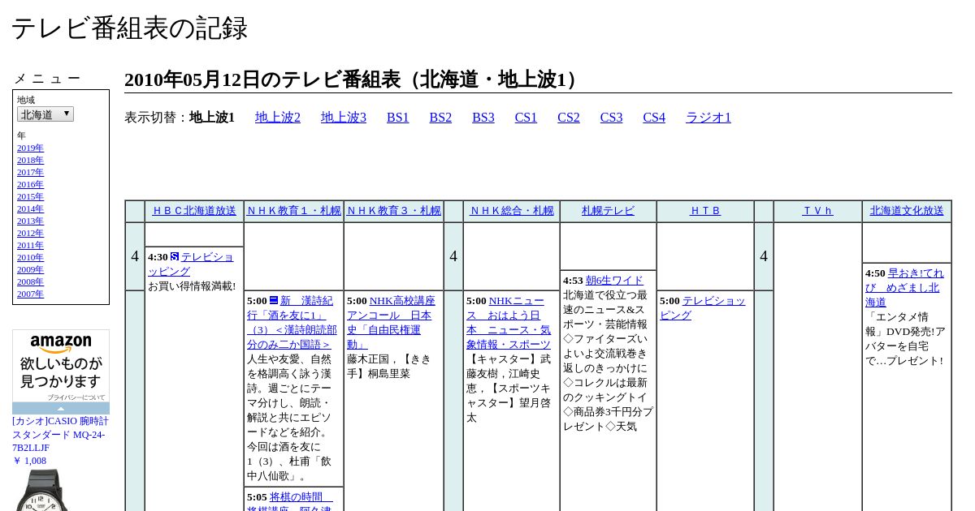Switch to the BS2 listing
Viewport: 975px width, 511px height.
tap(440, 118)
